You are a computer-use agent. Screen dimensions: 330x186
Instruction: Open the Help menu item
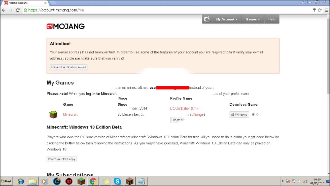[x=272, y=19]
